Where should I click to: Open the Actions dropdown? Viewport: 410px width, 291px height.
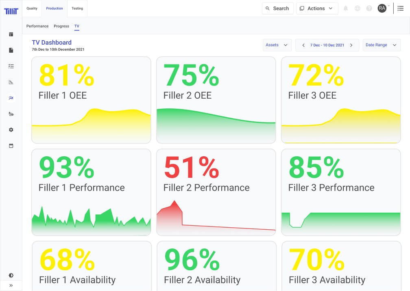click(x=317, y=9)
